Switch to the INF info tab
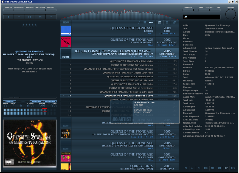The image size is (239, 173). 226,168
